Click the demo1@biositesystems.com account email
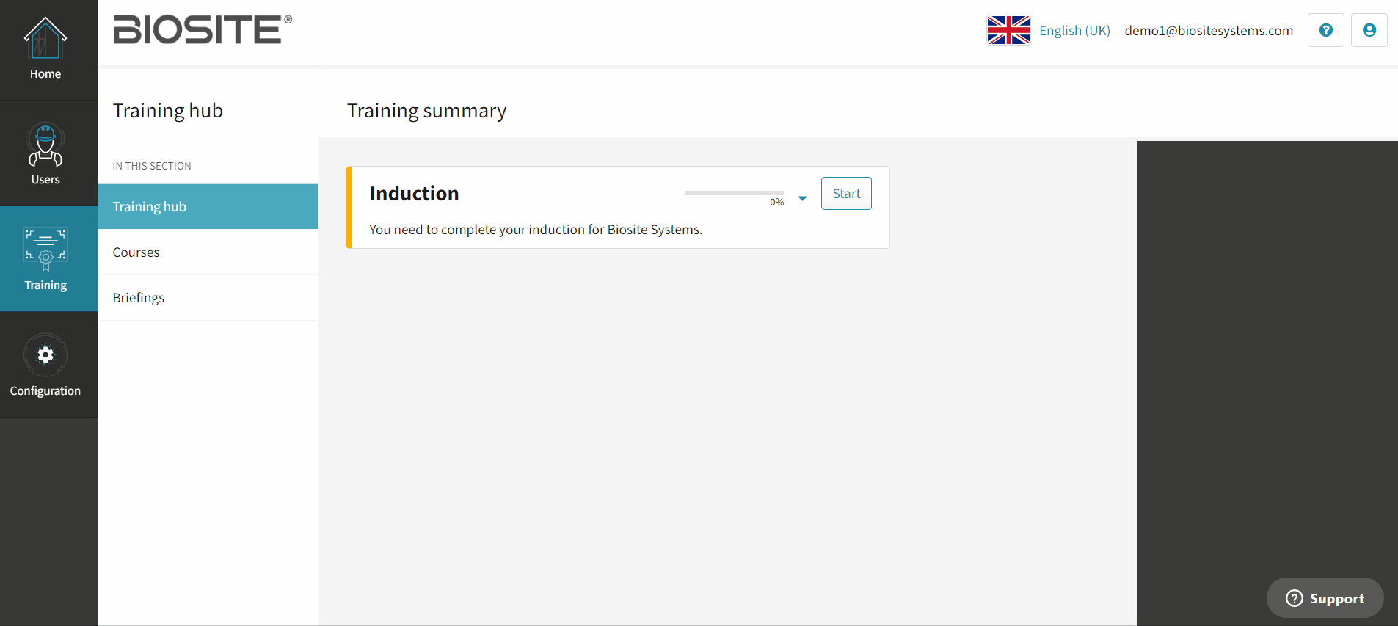1398x626 pixels. tap(1209, 31)
